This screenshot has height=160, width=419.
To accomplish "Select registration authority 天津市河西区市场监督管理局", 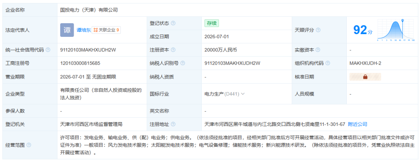I will click(91, 124).
